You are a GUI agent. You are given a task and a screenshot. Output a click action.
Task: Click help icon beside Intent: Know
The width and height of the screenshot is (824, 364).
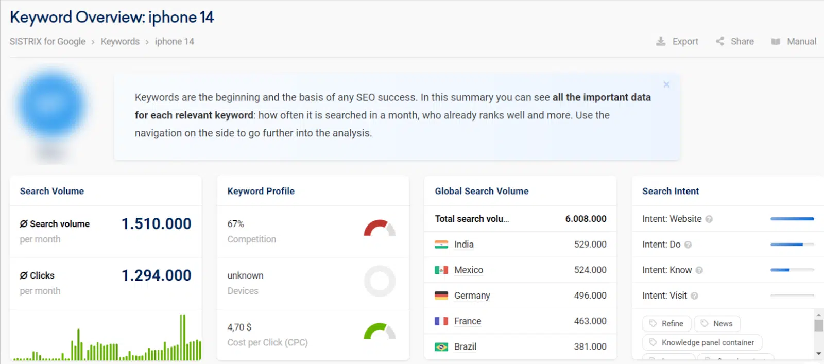click(x=699, y=270)
